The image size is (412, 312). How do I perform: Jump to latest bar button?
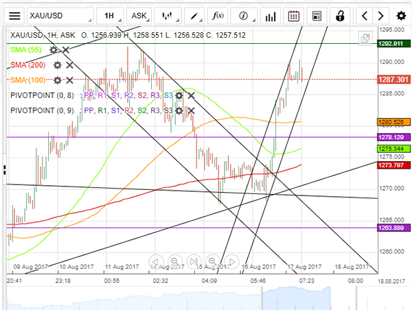point(194,262)
